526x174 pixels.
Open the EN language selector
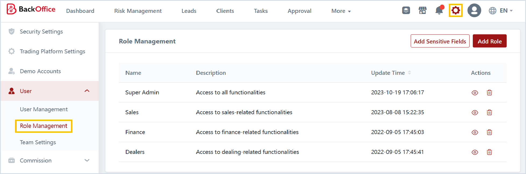pos(501,11)
